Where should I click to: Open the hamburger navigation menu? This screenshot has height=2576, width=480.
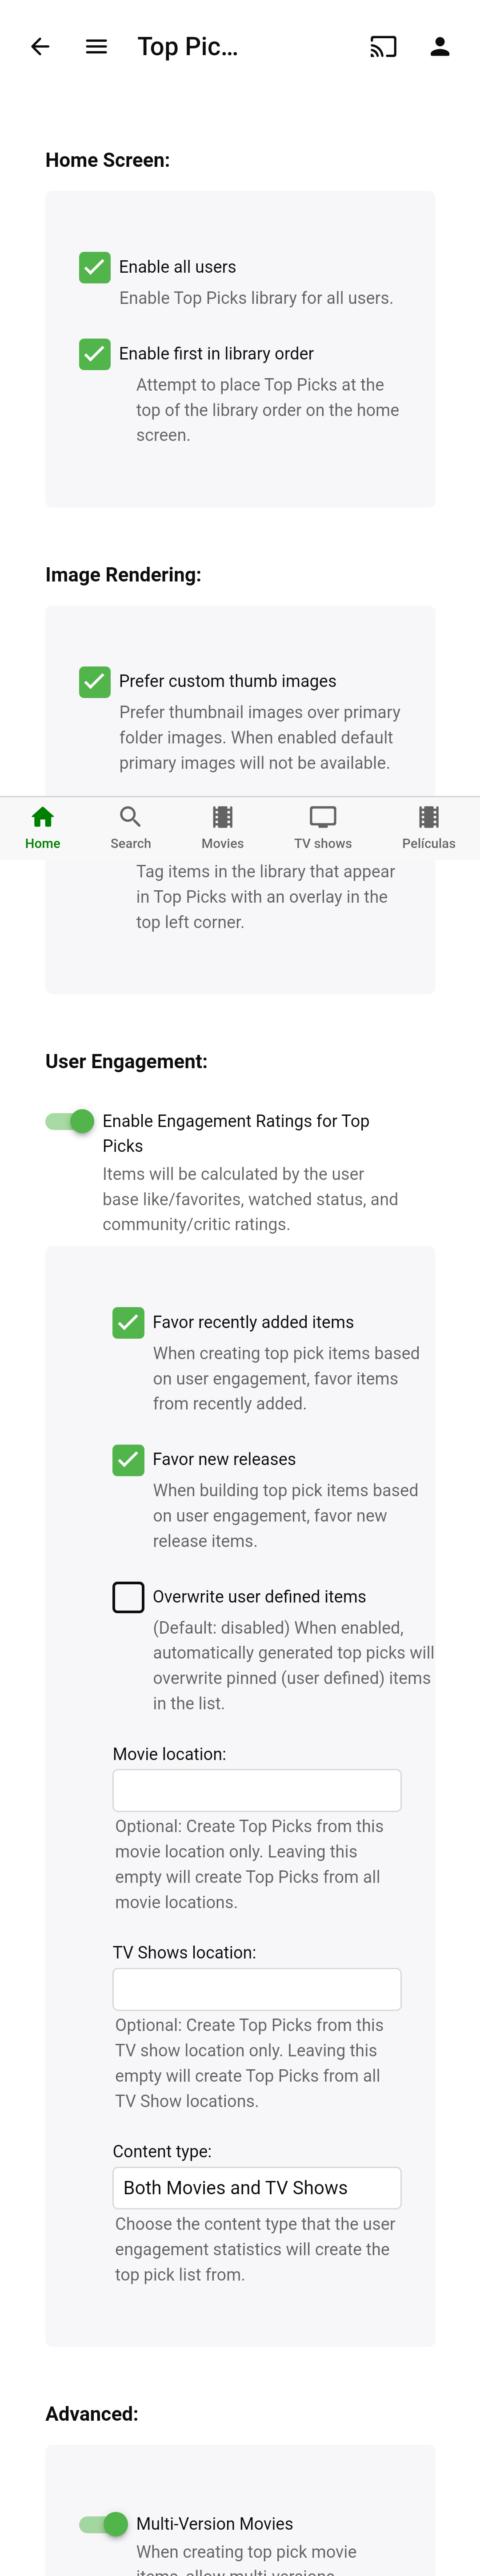(96, 47)
